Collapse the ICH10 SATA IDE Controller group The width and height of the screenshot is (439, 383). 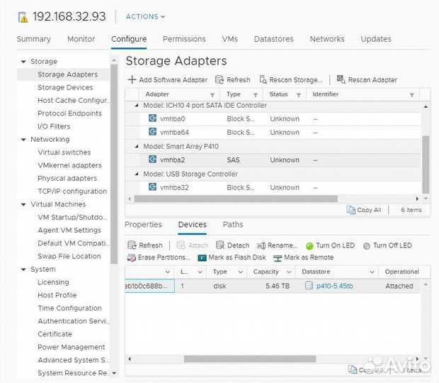137,106
